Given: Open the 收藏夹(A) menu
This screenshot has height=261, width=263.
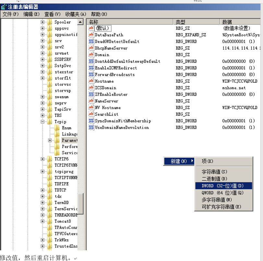Looking at the screenshot, I should click(x=76, y=14).
